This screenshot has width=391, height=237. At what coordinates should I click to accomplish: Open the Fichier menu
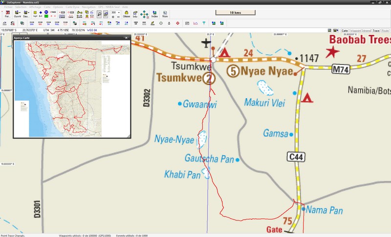8,7
